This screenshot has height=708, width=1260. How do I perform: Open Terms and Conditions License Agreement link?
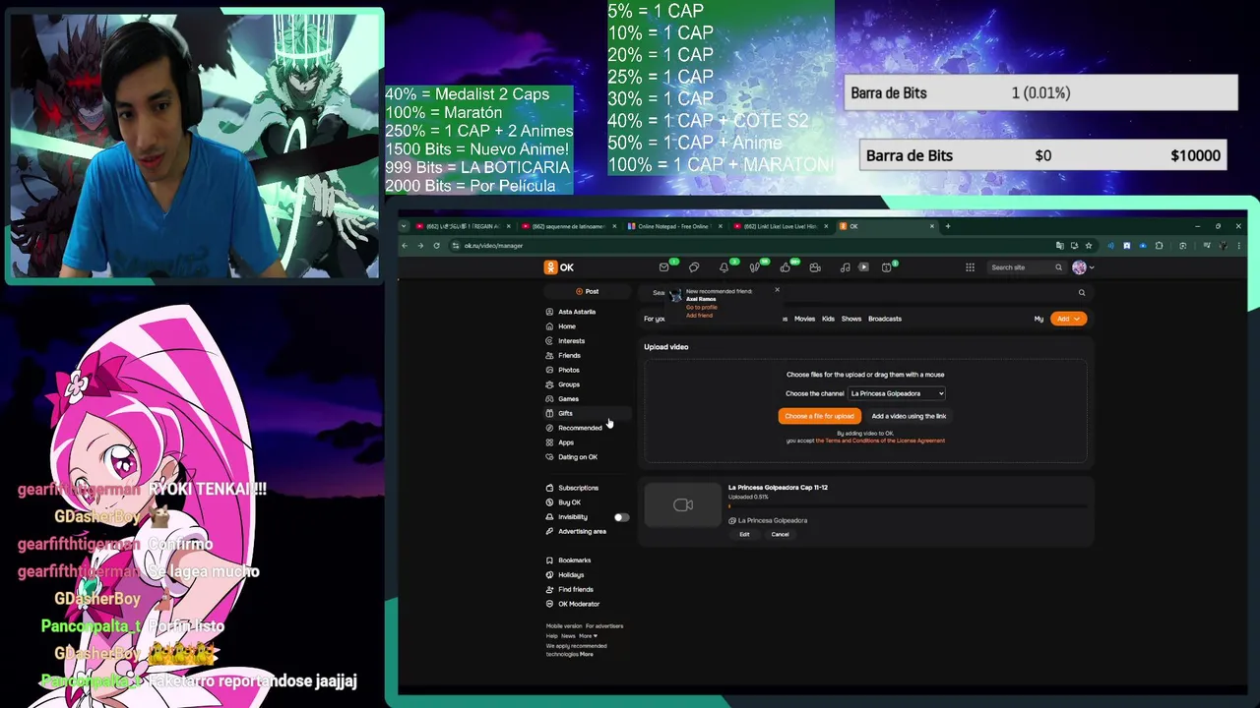tap(880, 441)
